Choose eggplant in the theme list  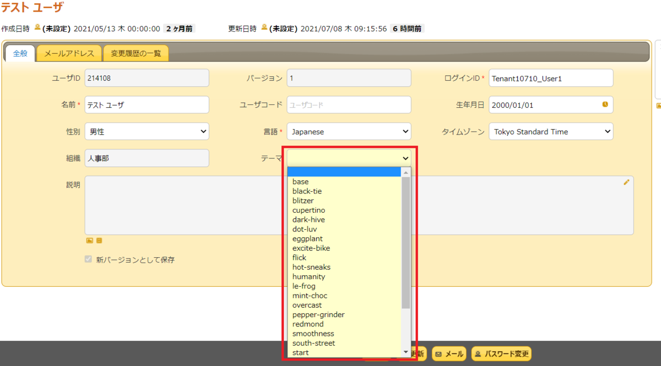point(345,239)
